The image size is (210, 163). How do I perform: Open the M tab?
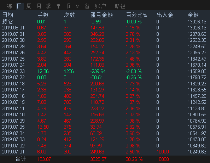[77, 6]
